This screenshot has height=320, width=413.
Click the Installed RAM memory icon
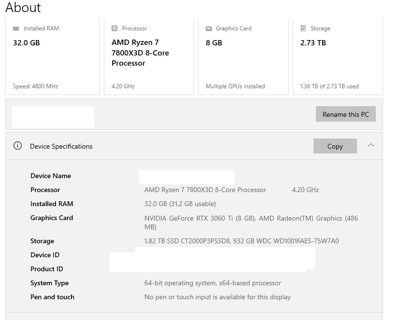[x=16, y=28]
